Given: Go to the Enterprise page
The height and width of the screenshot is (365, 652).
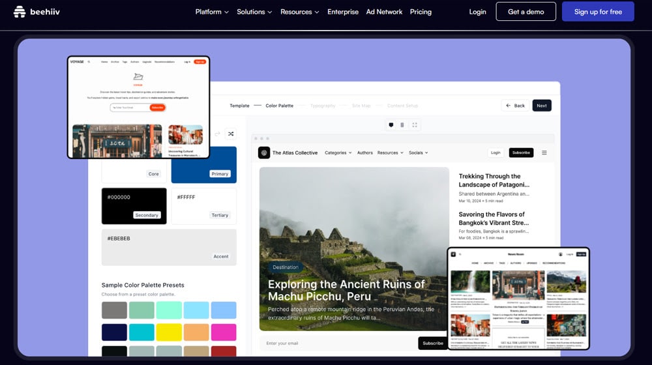Looking at the screenshot, I should tap(343, 12).
